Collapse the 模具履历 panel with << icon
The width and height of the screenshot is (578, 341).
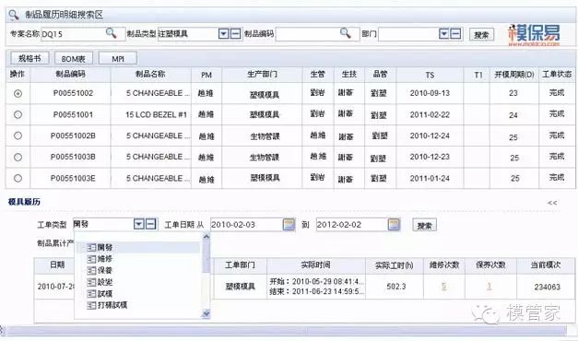point(552,203)
